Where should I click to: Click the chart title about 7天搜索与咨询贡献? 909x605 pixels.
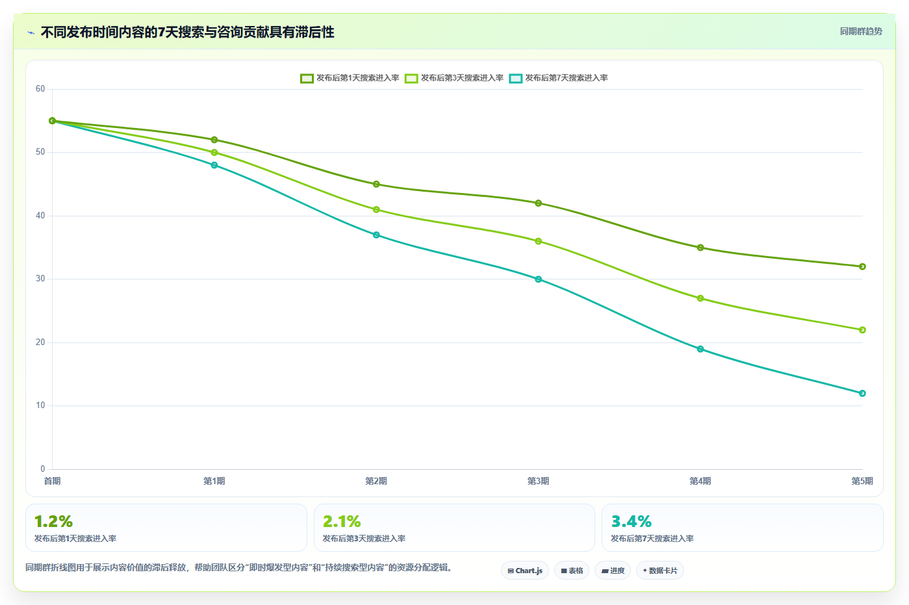187,32
